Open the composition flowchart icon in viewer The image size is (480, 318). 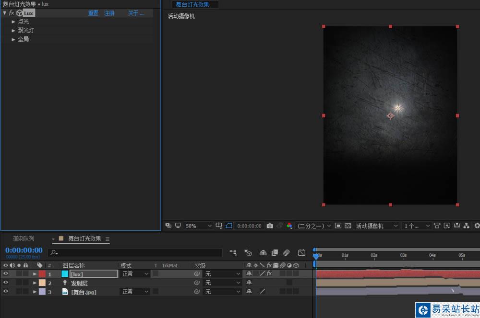pyautogui.click(x=467, y=226)
